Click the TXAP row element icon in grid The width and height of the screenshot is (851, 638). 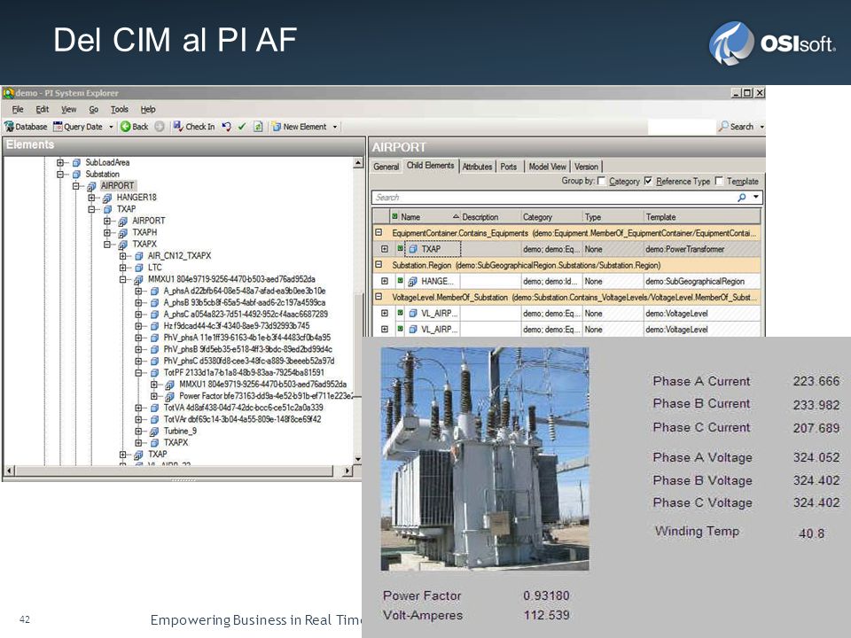[413, 249]
